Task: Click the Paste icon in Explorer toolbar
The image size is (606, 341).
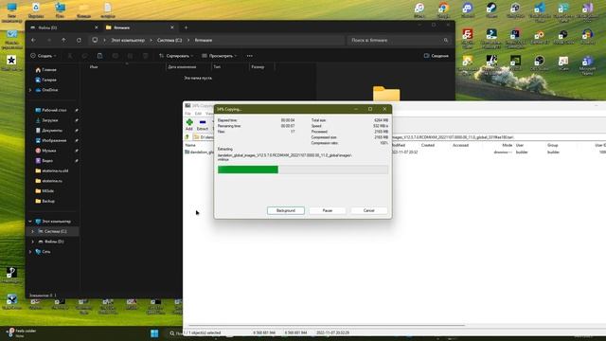Action: (99, 56)
